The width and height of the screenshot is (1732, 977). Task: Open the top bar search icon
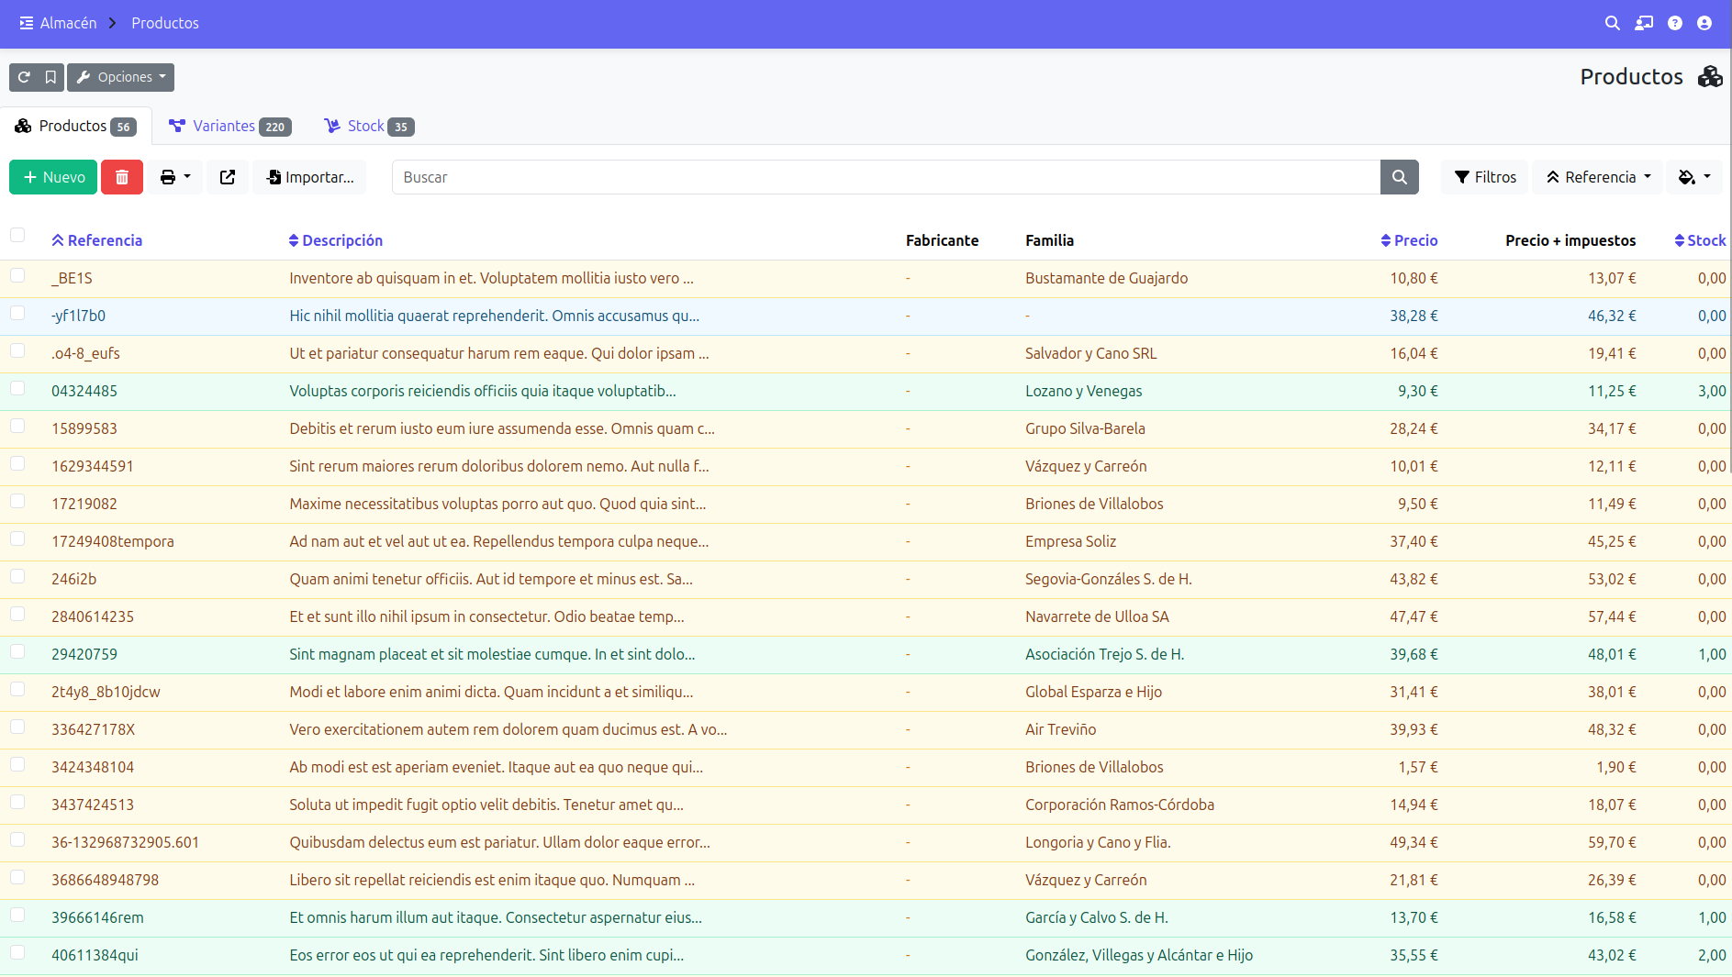(x=1612, y=23)
